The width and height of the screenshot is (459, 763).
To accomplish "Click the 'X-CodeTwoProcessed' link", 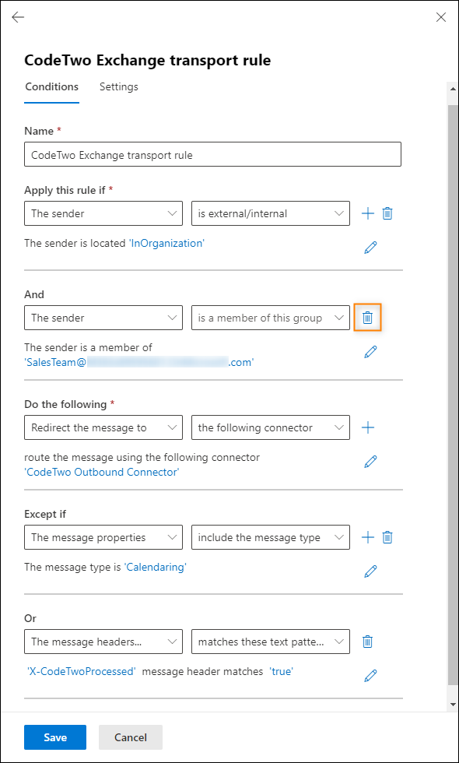I will [81, 671].
